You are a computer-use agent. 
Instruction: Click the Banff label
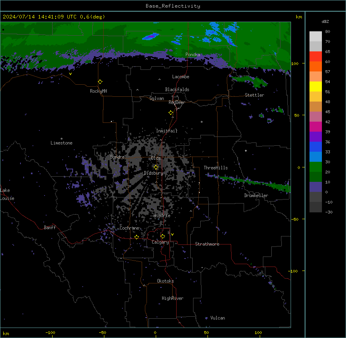(50, 228)
